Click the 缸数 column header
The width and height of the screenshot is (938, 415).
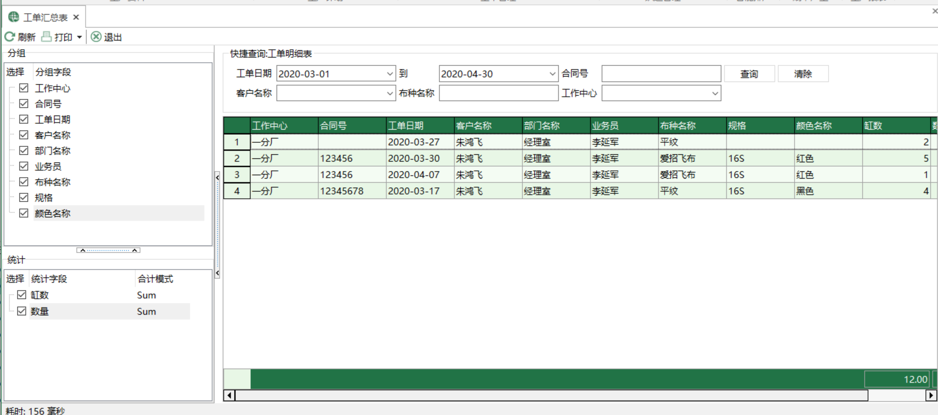point(896,126)
